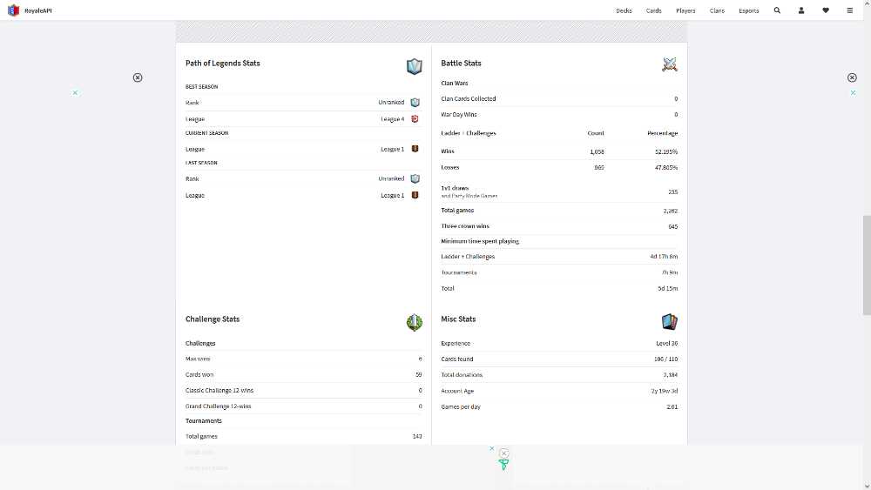
Task: Open the Decks menu
Action: tap(624, 10)
